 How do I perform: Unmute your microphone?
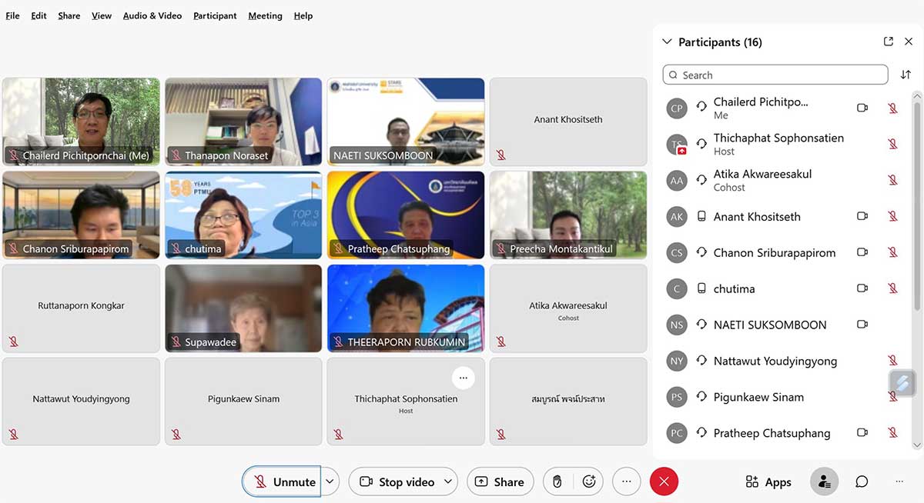pos(282,481)
